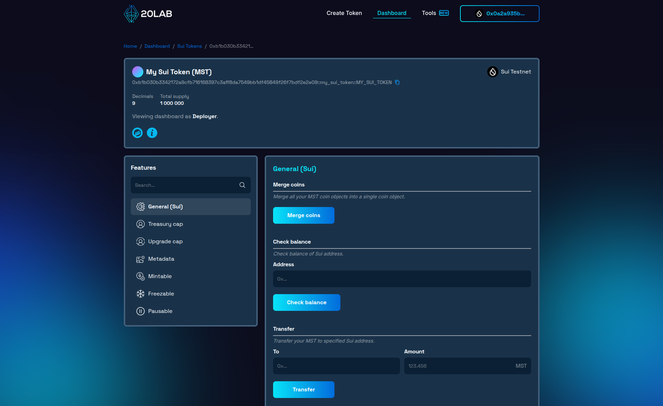Select Freezable feature
The width and height of the screenshot is (663, 406).
(x=191, y=294)
